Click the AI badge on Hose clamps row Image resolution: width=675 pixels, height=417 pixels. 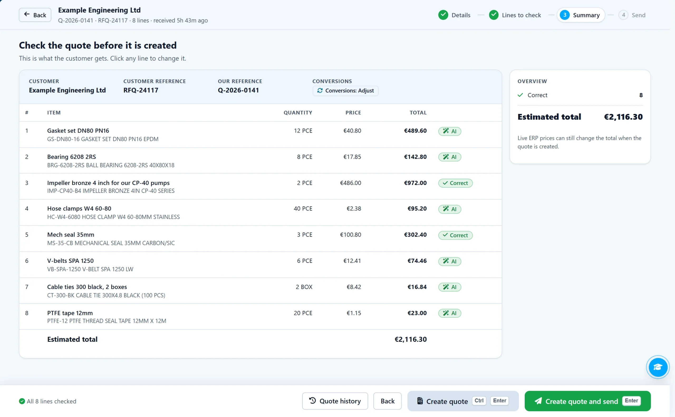click(450, 209)
